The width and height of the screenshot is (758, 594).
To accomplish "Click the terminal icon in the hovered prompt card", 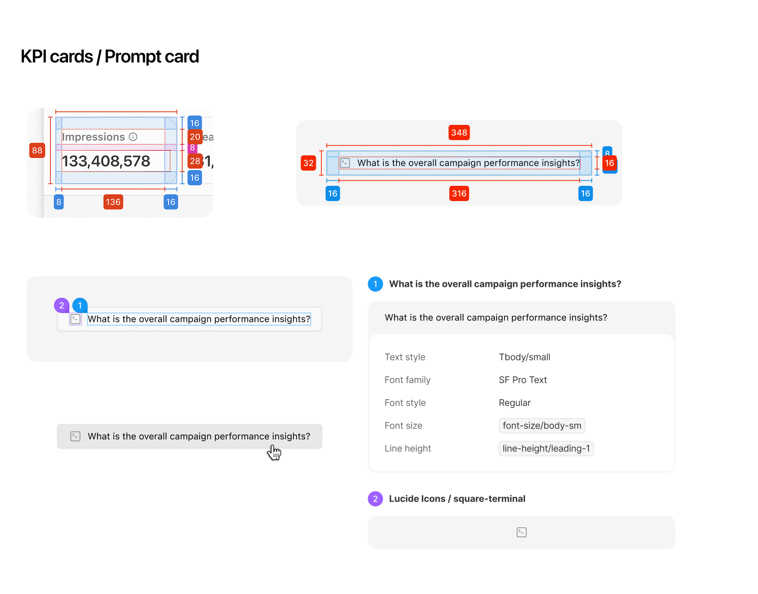I will click(x=76, y=436).
